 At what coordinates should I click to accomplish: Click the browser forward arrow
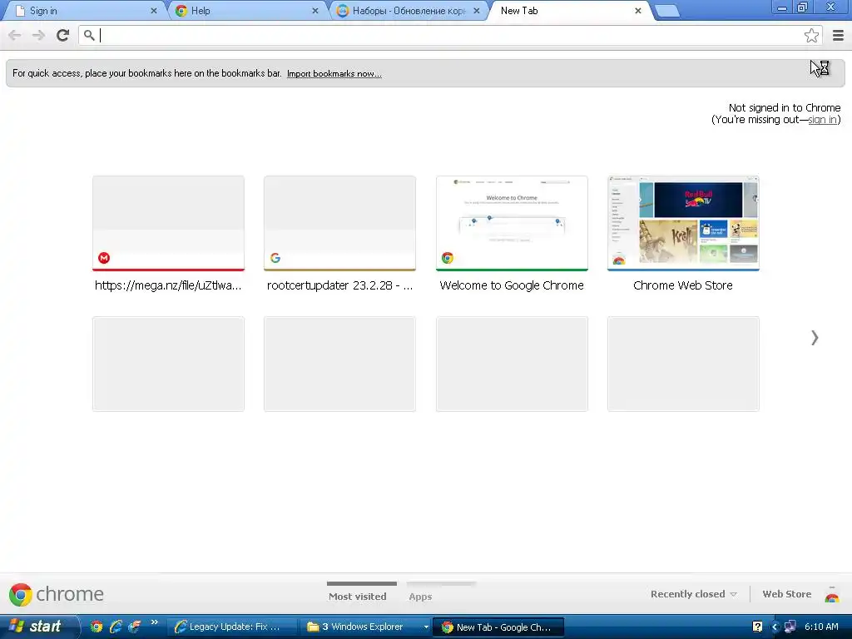38,35
